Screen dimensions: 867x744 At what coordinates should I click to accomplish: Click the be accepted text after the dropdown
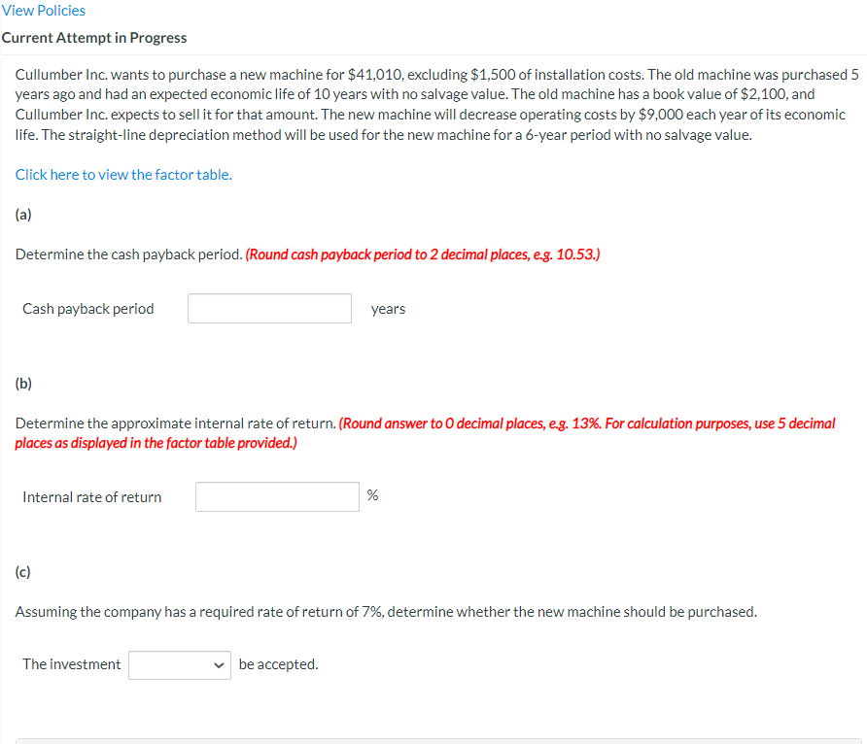point(276,664)
